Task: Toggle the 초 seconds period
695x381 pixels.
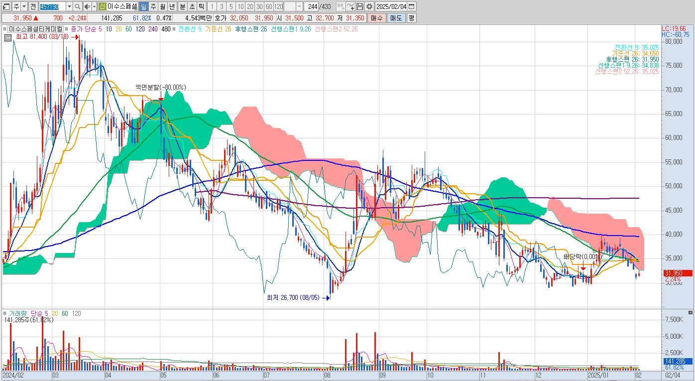Action: pos(192,6)
